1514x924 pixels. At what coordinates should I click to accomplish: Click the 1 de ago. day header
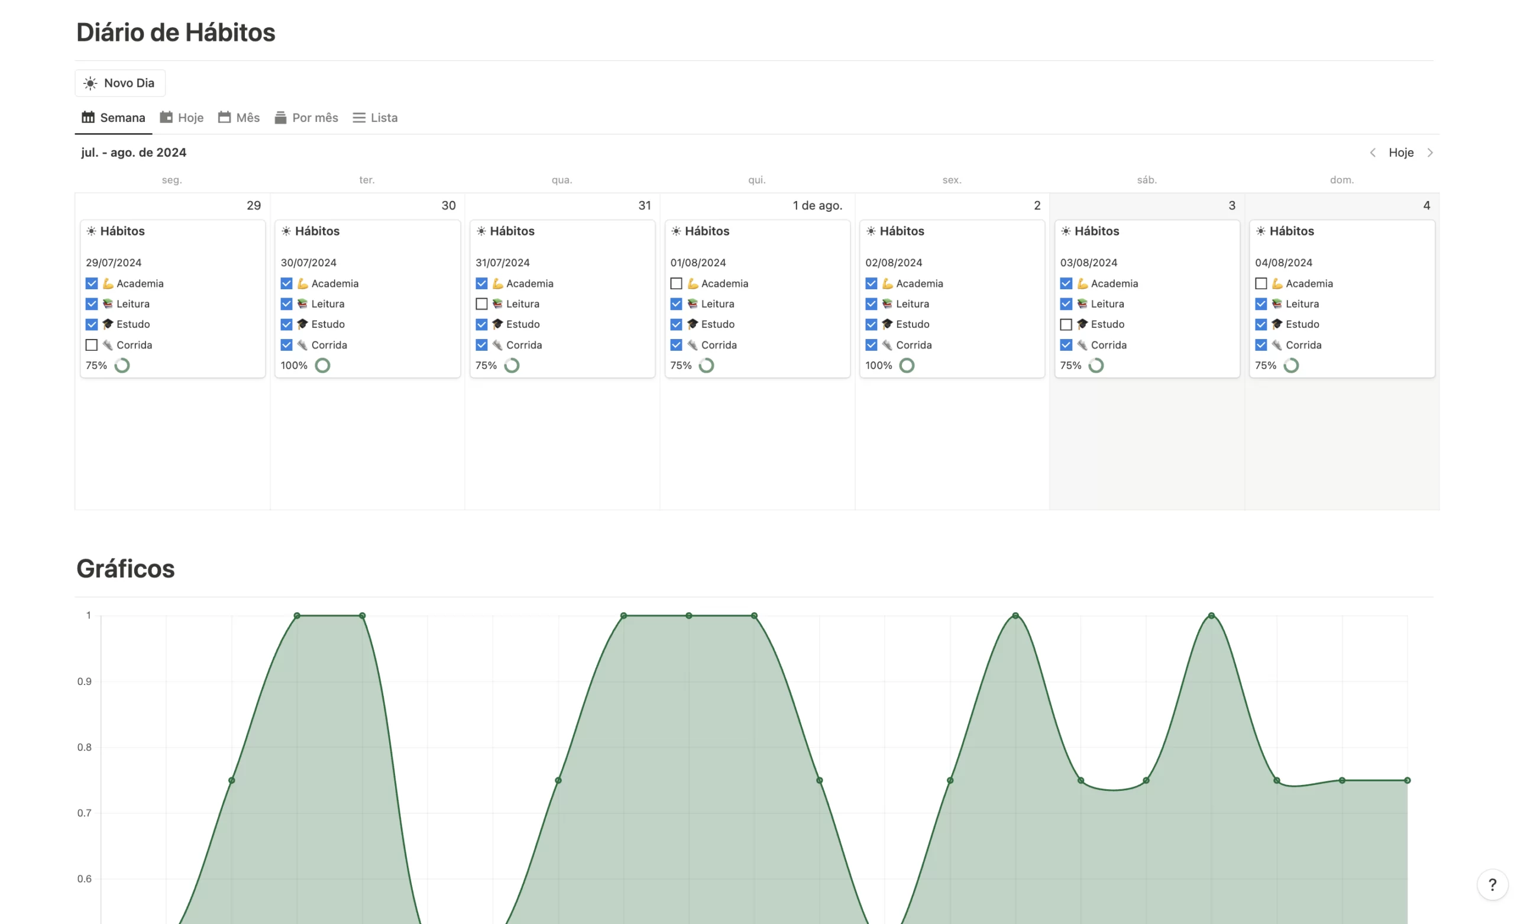tap(817, 205)
